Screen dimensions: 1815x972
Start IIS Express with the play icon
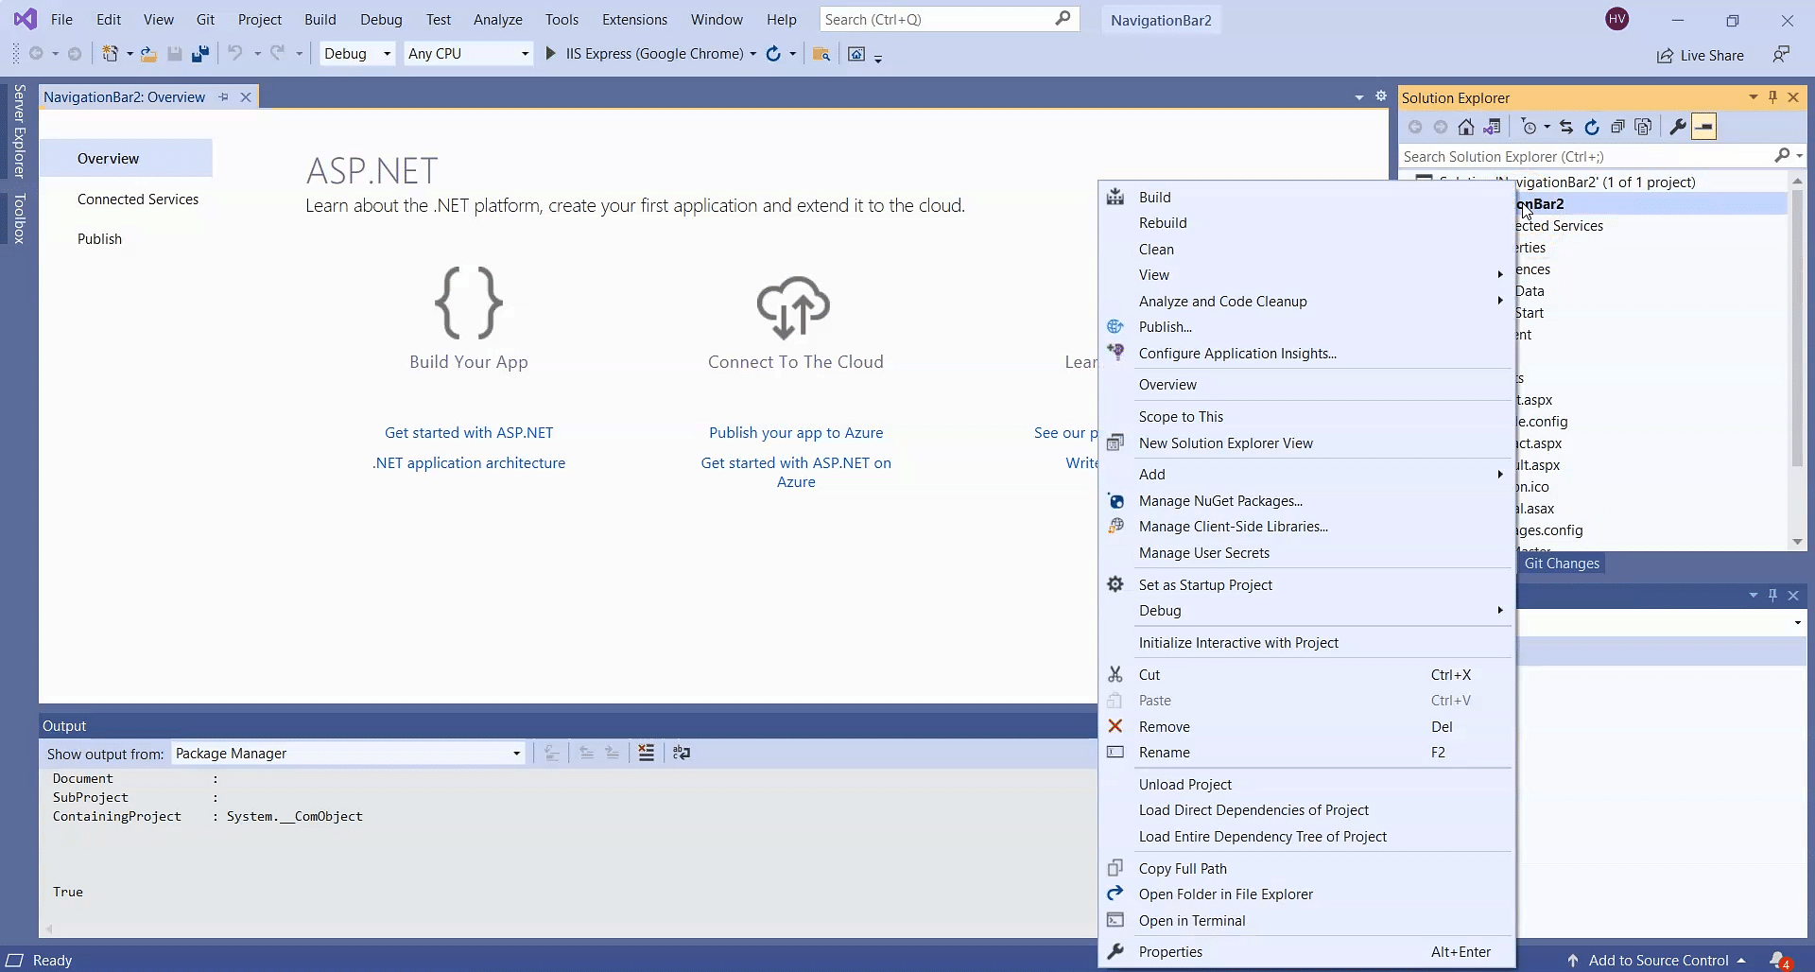tap(550, 54)
